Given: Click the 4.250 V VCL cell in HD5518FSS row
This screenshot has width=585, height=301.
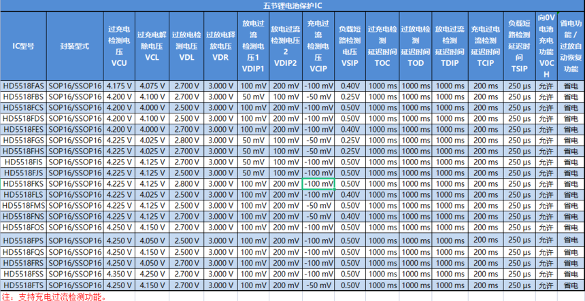Looking at the screenshot, I should tap(152, 274).
